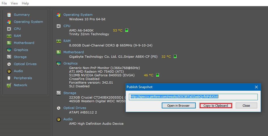This screenshot has width=268, height=136.
Task: Click the Network card icon in sidebar
Action: 9,85
